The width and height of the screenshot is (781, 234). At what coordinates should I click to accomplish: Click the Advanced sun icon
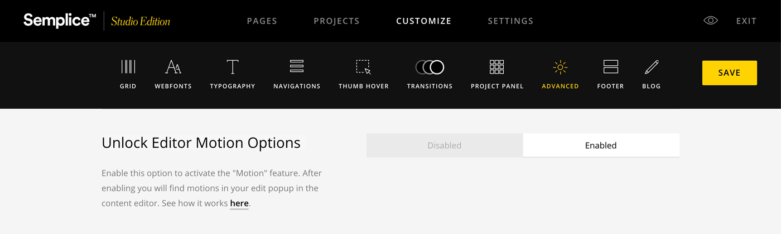click(x=560, y=67)
